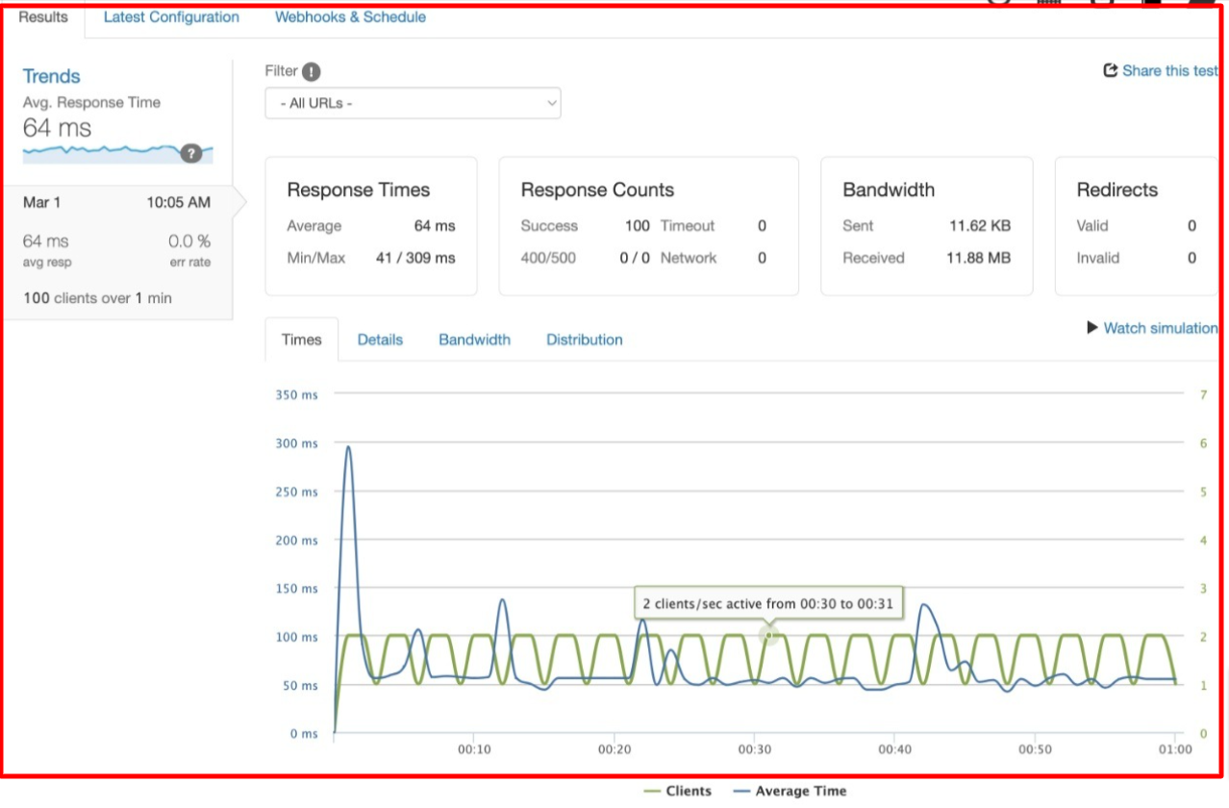This screenshot has width=1229, height=808.
Task: Click the Response Times summary card
Action: click(370, 226)
